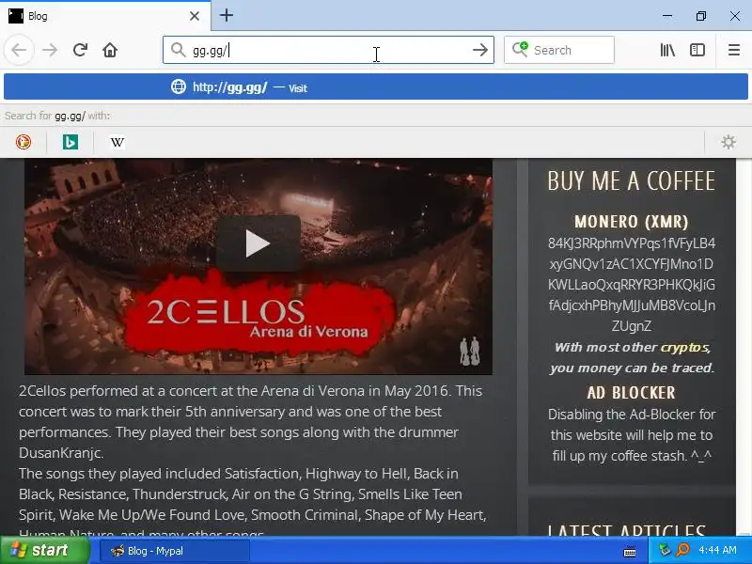
Task: Toggle the sidebars button
Action: pyautogui.click(x=697, y=50)
